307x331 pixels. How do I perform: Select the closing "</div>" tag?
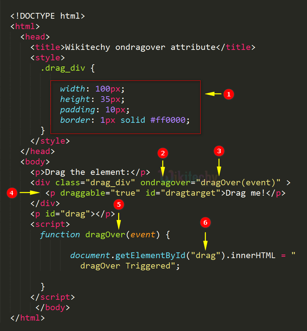coord(45,203)
